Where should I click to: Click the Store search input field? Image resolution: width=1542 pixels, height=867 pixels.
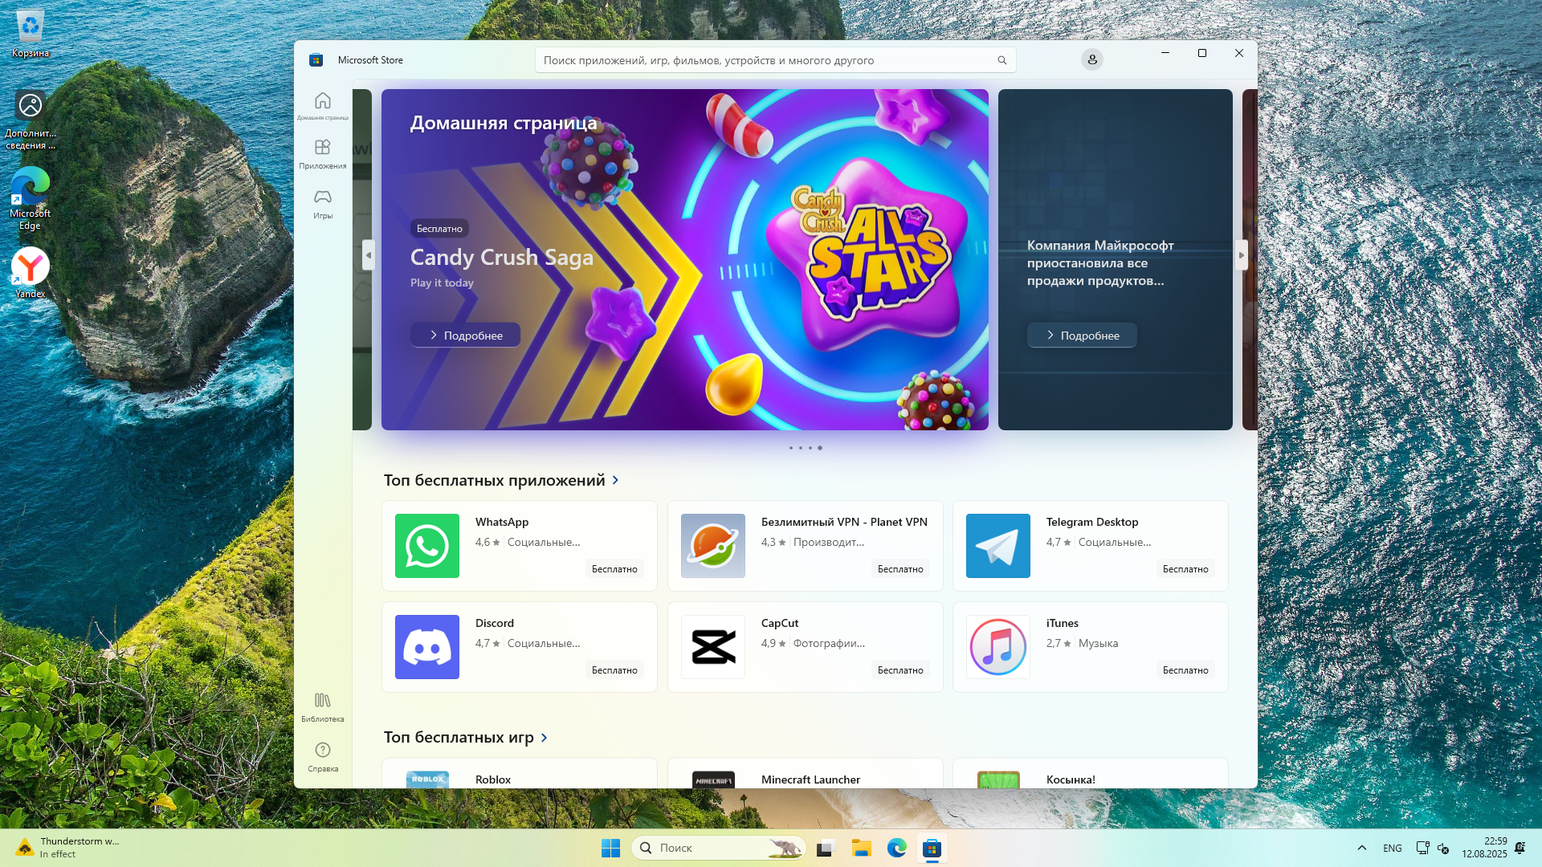[763, 60]
